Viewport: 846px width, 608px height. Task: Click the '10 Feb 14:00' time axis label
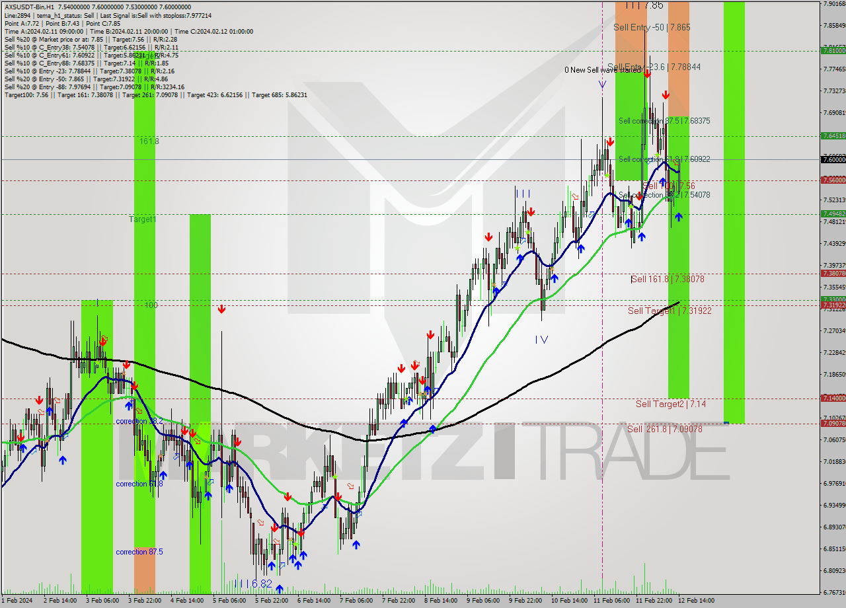click(569, 601)
